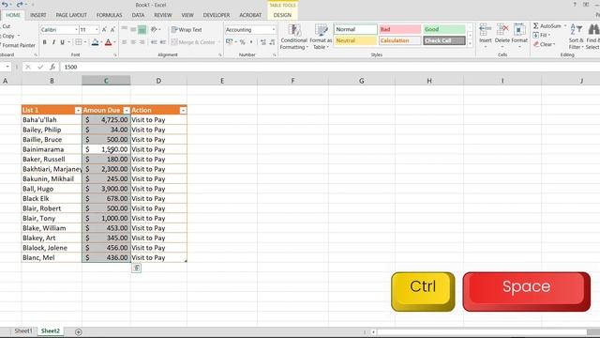The image size is (600, 338).
Task: Toggle Merge & Center
Action: pos(193,42)
